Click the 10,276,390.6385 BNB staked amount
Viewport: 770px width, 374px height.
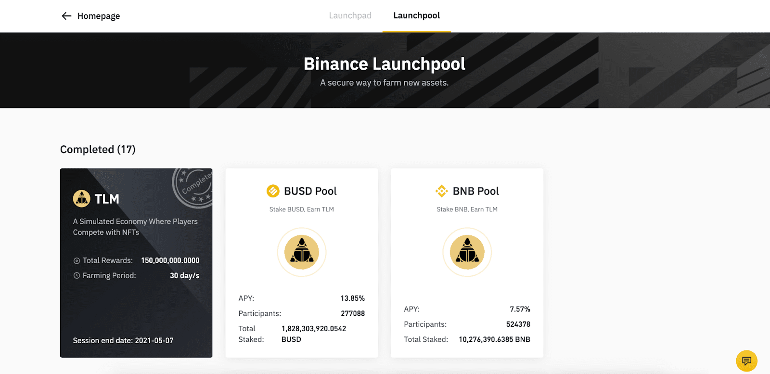click(495, 339)
